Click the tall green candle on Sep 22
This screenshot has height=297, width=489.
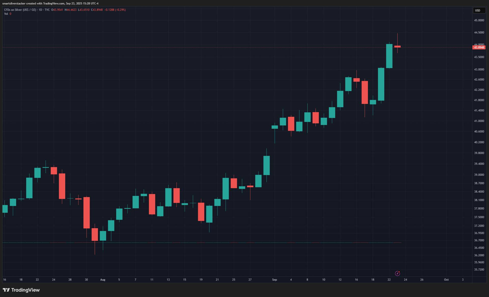click(389, 56)
